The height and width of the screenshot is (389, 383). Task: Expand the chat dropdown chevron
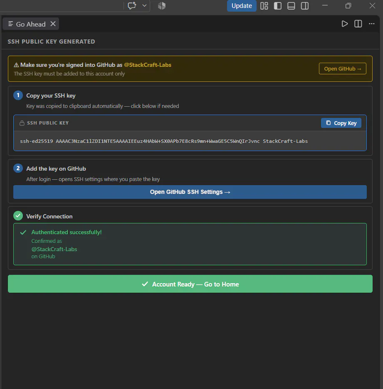click(x=144, y=6)
